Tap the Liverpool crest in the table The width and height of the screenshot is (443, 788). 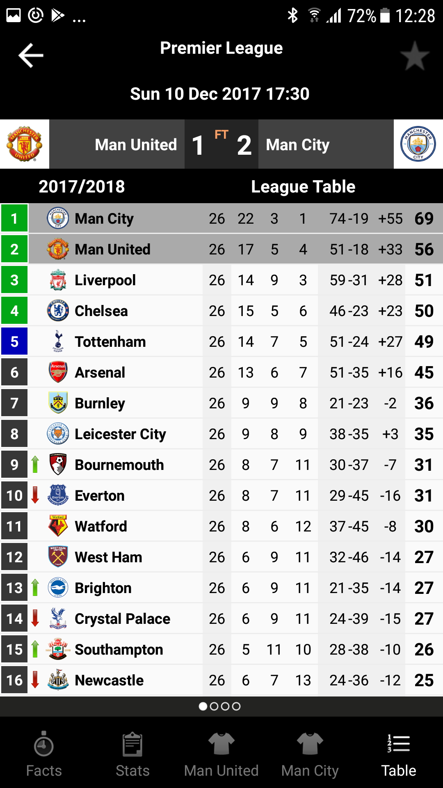point(58,280)
